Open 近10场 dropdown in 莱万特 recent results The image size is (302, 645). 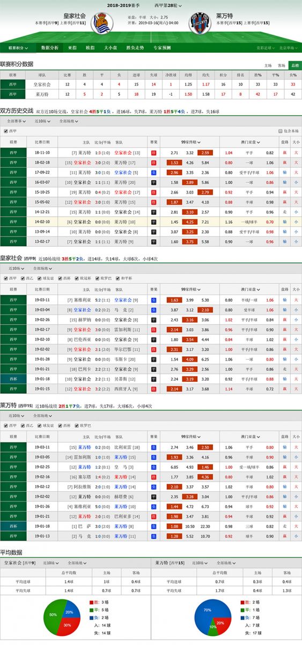click(x=17, y=415)
